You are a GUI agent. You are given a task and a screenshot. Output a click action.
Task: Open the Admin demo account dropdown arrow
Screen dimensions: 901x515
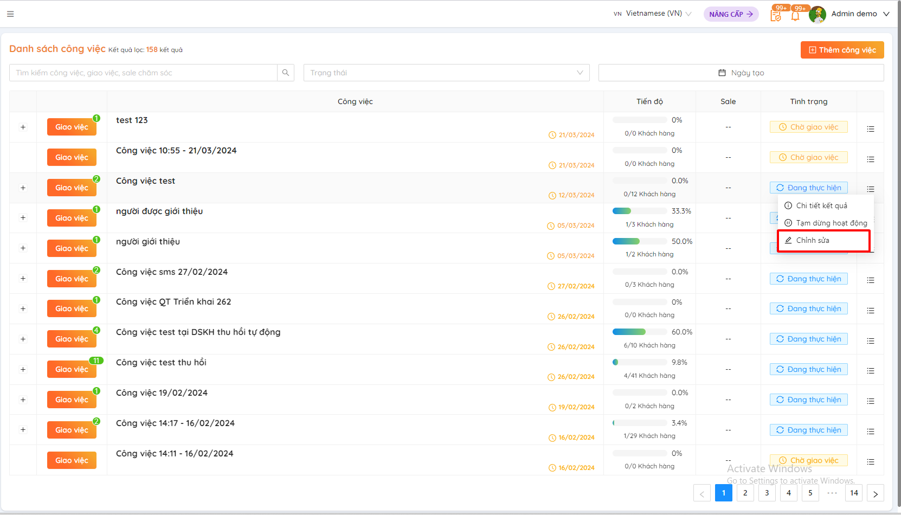(886, 14)
